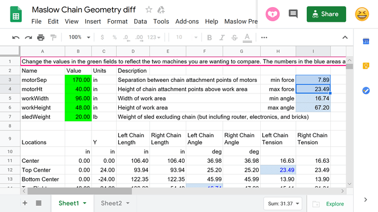The height and width of the screenshot is (212, 378).
Task: Hide the menus with the up chevron
Action: pos(345,38)
